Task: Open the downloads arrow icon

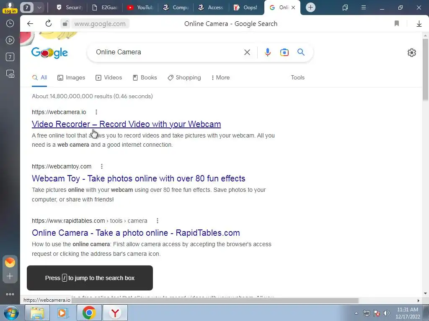Action: pyautogui.click(x=419, y=24)
